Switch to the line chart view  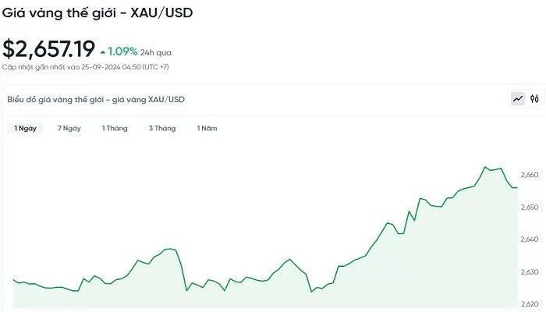pyautogui.click(x=518, y=99)
